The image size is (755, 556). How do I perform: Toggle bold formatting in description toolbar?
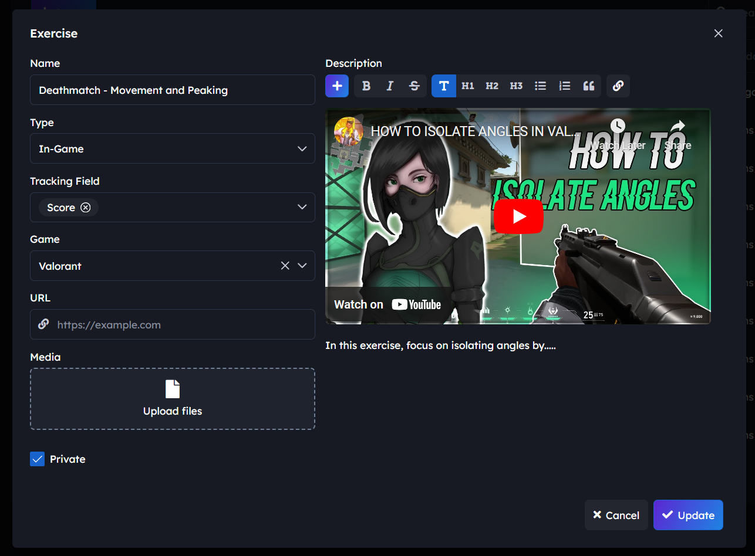click(x=366, y=86)
